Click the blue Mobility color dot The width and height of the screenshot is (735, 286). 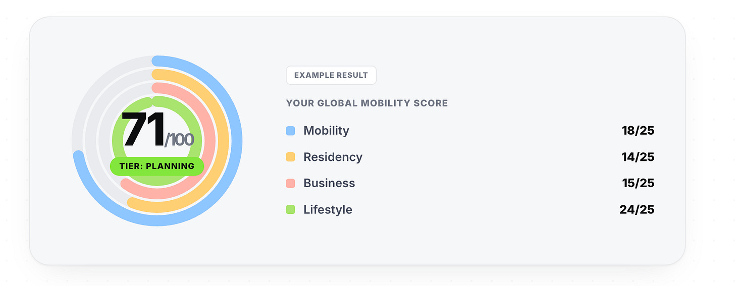(x=291, y=131)
